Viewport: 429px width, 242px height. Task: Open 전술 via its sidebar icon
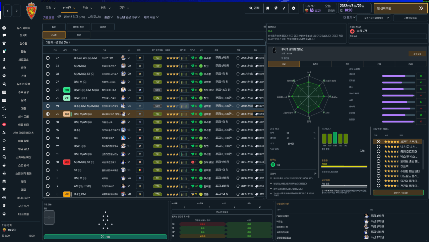[x=4, y=51]
